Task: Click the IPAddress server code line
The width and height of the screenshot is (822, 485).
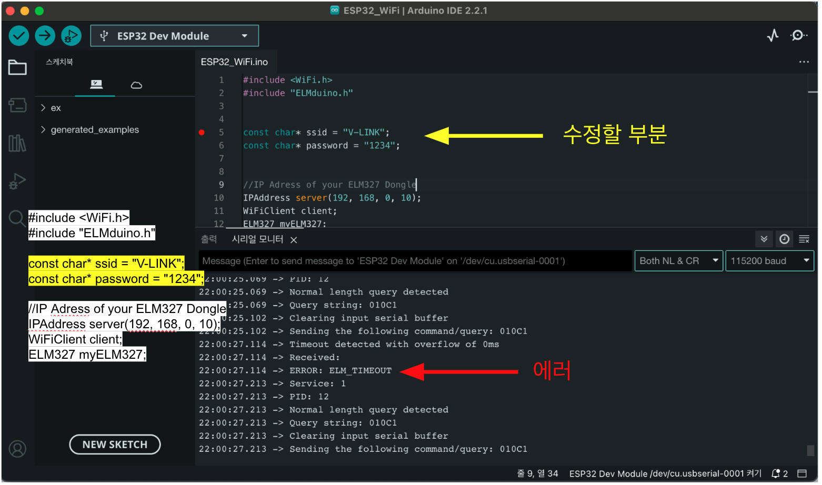Action: [332, 198]
